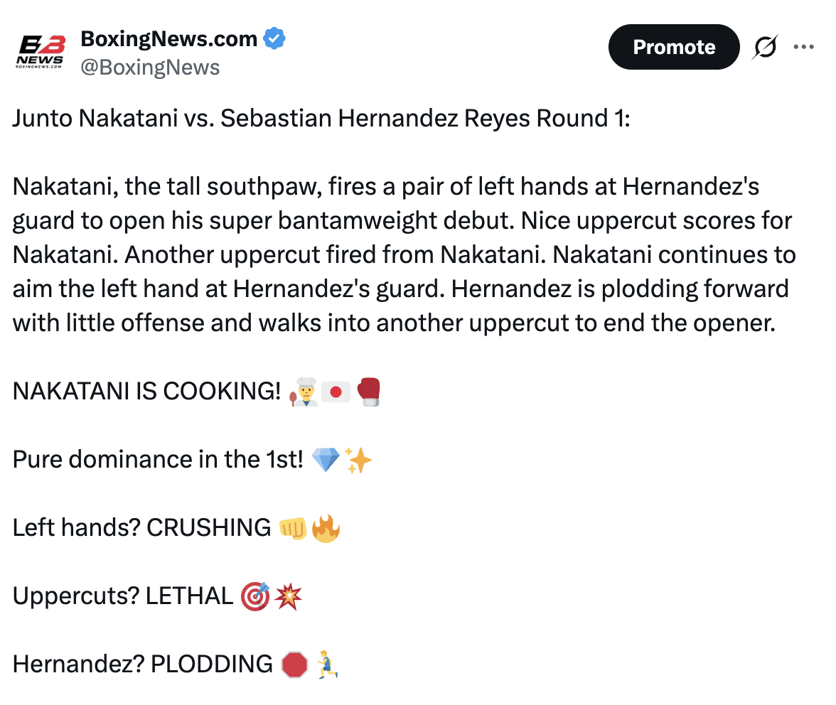The width and height of the screenshot is (836, 705).
Task: Click the blue verified checkmark badge
Action: pos(274,38)
